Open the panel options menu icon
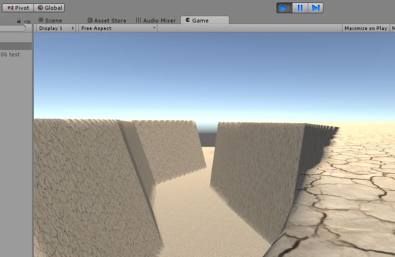 tap(27, 22)
